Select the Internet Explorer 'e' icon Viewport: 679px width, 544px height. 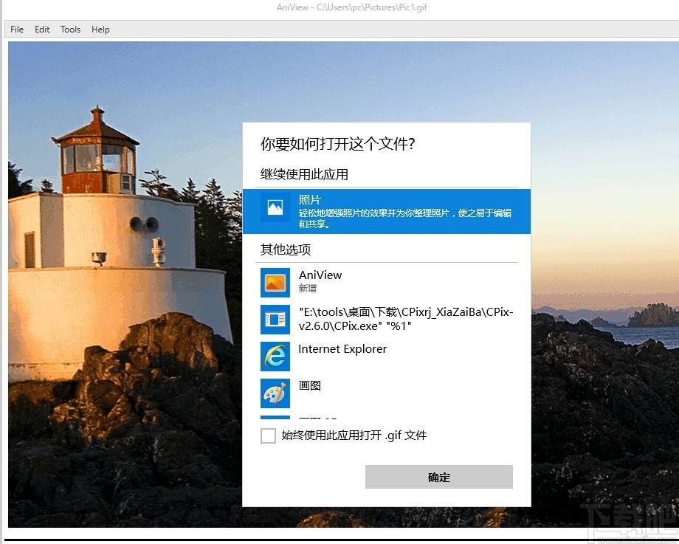pyautogui.click(x=275, y=357)
